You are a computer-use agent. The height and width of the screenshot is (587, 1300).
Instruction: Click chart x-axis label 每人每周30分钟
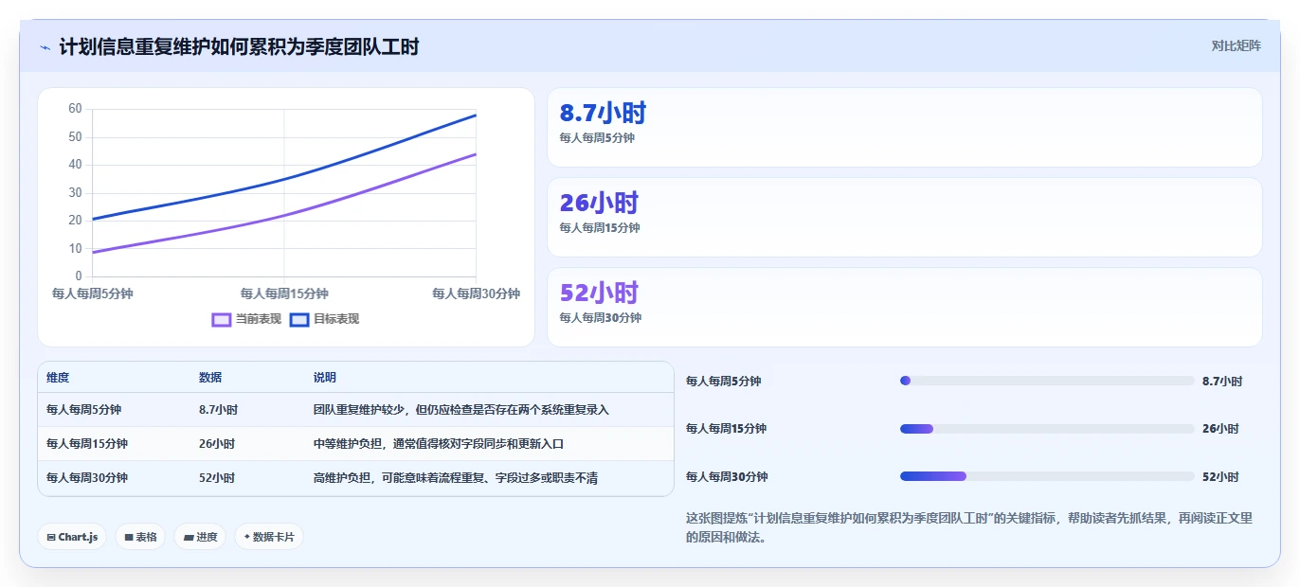click(x=476, y=293)
